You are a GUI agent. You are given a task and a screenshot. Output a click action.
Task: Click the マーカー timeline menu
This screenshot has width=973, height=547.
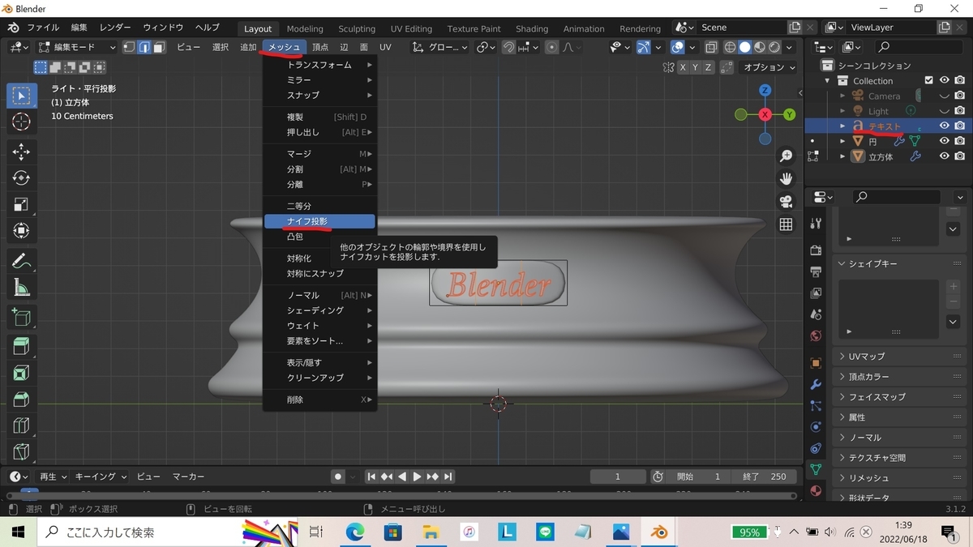pos(188,476)
